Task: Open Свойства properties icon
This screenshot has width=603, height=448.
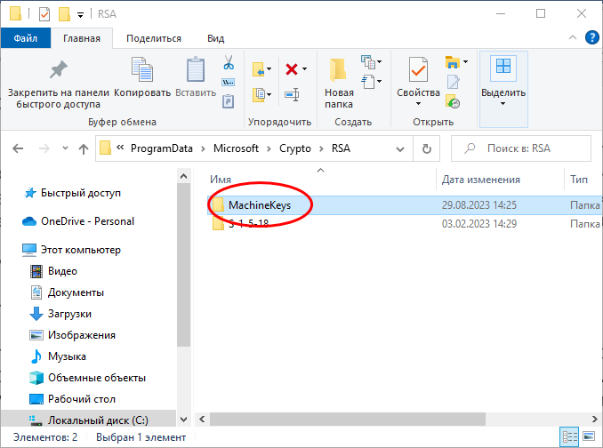Action: pyautogui.click(x=418, y=70)
